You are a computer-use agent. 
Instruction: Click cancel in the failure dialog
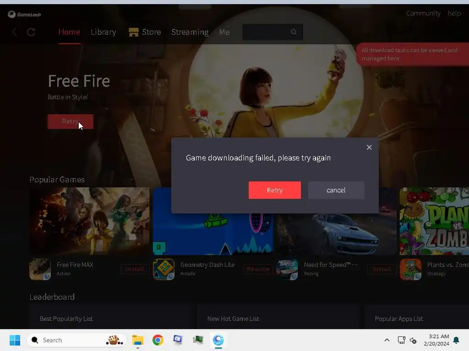coord(336,190)
